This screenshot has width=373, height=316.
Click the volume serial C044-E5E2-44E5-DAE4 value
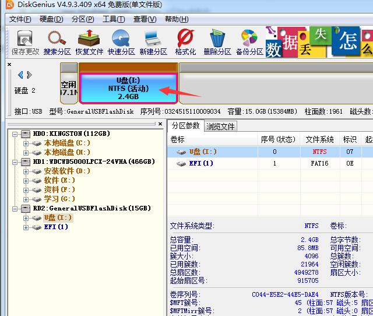coord(285,294)
